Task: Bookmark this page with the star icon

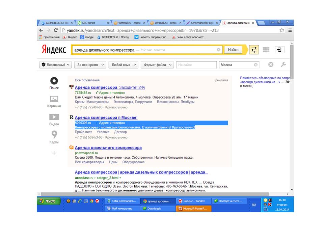Action: pos(281,30)
